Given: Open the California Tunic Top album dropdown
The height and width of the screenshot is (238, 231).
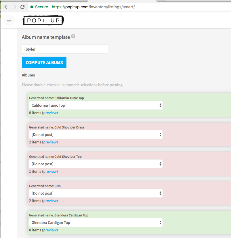Looking at the screenshot, I should [96, 105].
